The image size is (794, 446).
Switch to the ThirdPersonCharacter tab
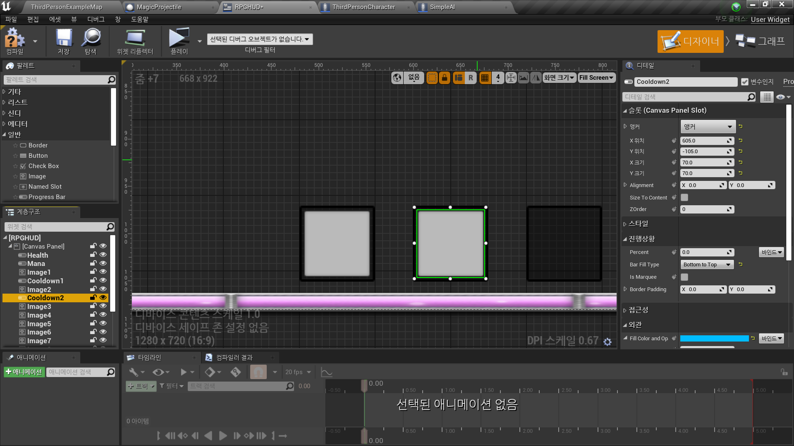(363, 7)
